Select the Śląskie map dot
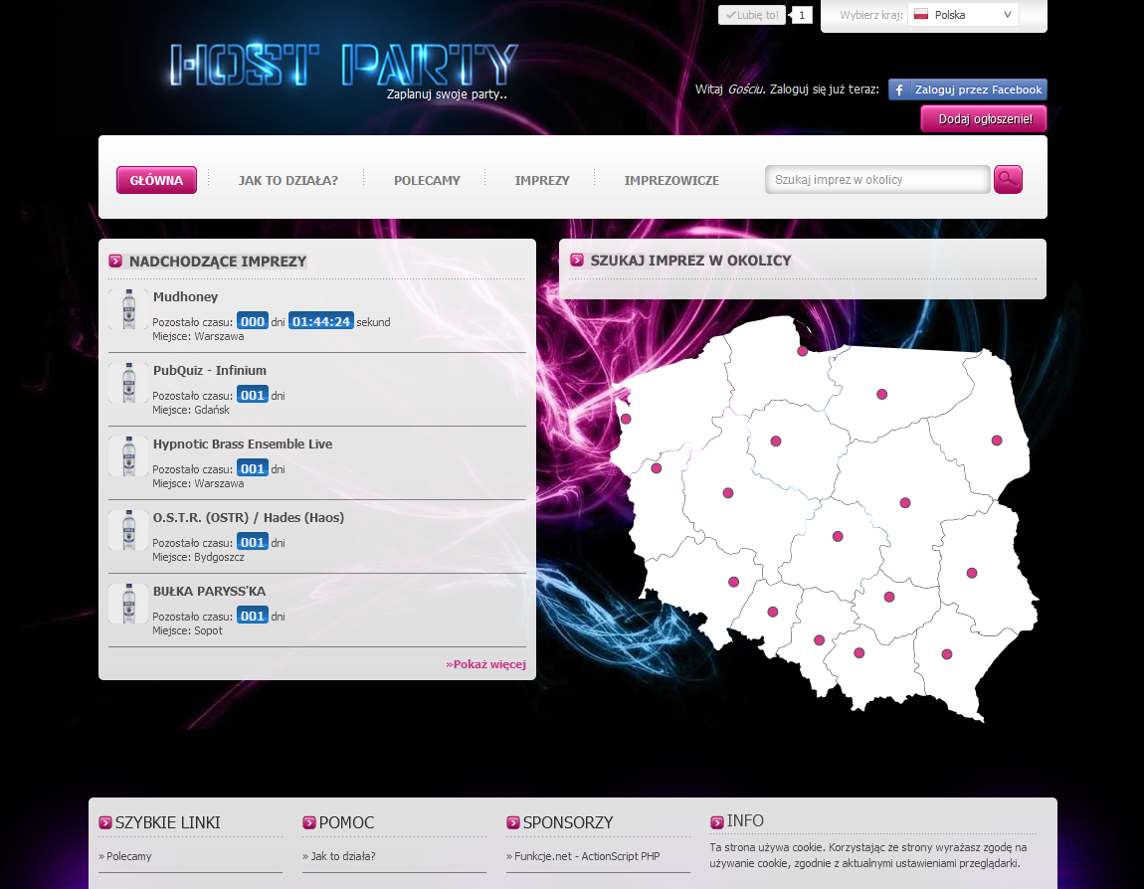The height and width of the screenshot is (889, 1144). tap(819, 640)
